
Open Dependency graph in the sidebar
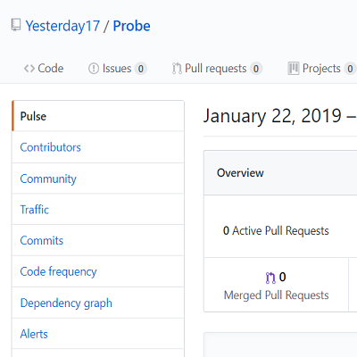click(98, 303)
